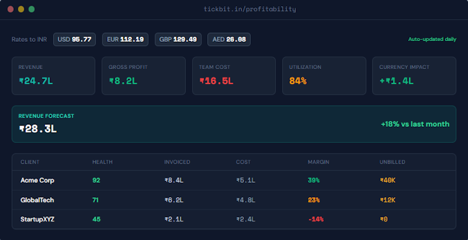Select the GBP 129.49 rate chip

(x=178, y=39)
